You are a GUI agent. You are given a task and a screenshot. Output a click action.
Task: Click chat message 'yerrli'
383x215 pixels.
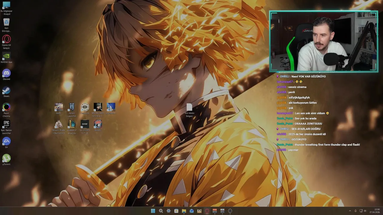291,92
